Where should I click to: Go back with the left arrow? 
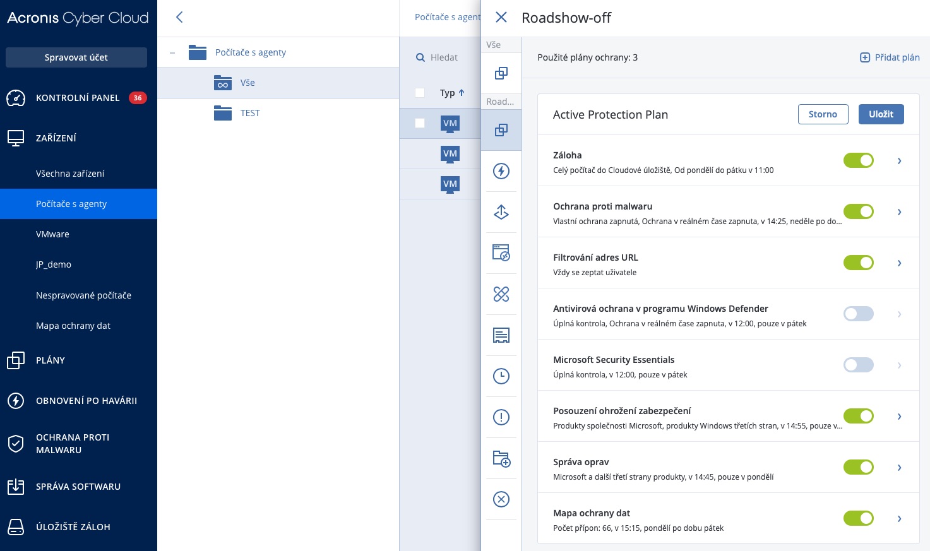point(179,17)
